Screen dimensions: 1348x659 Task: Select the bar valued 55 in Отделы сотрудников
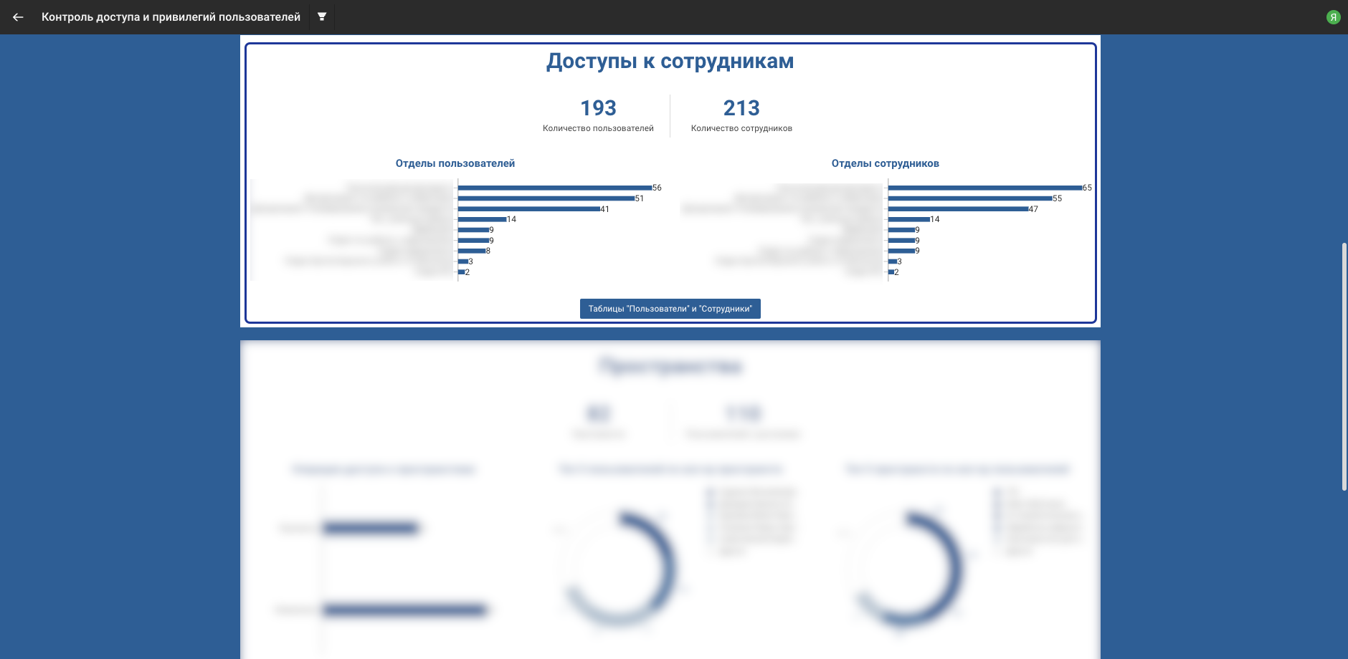(969, 198)
